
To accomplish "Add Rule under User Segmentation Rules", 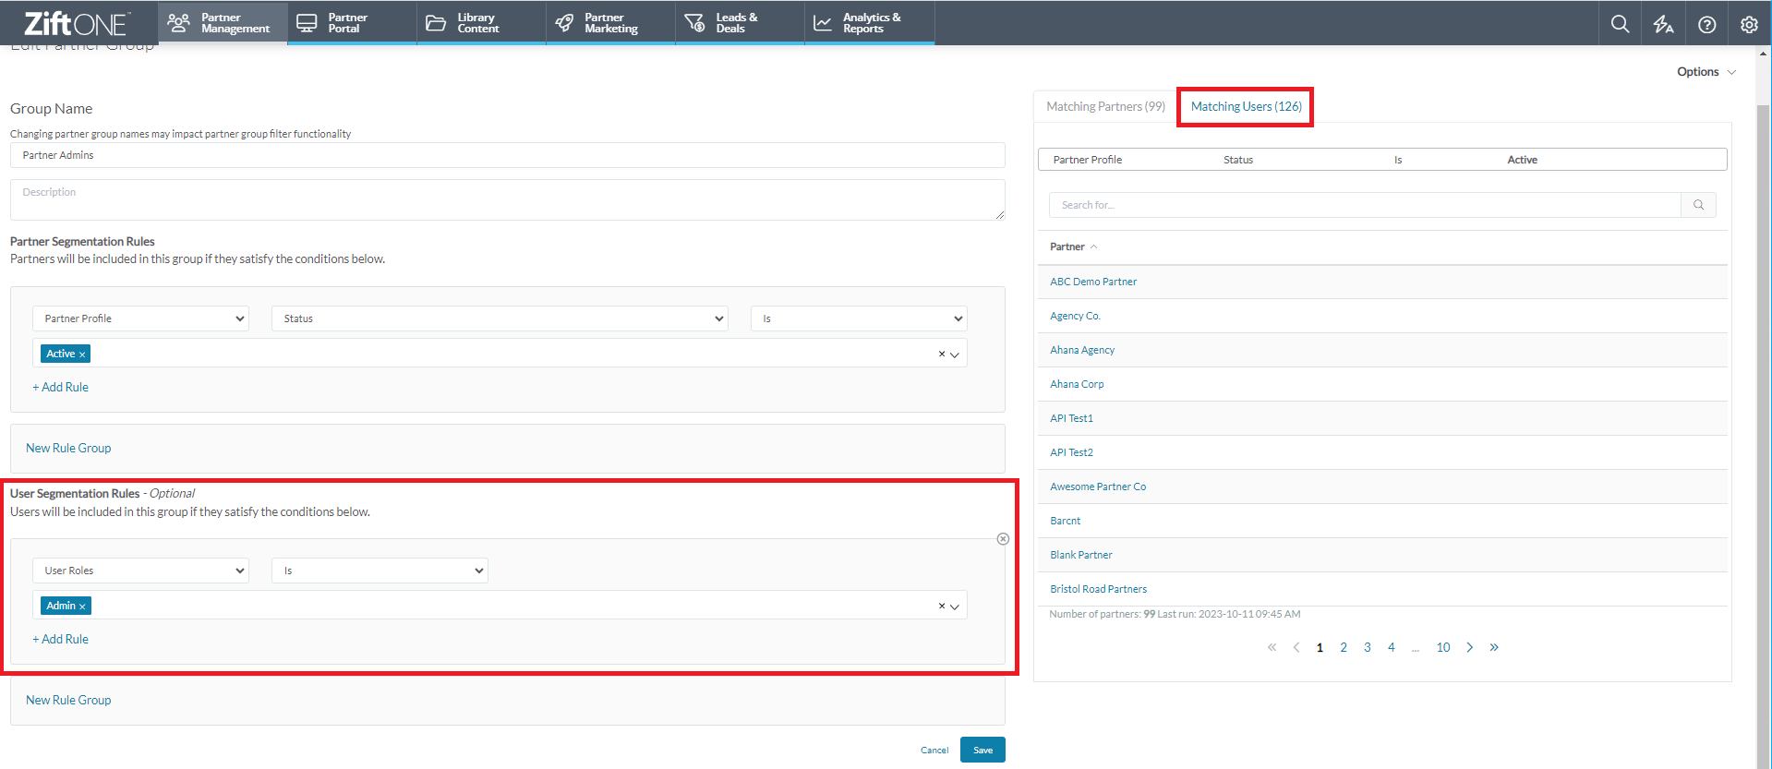I will (61, 639).
